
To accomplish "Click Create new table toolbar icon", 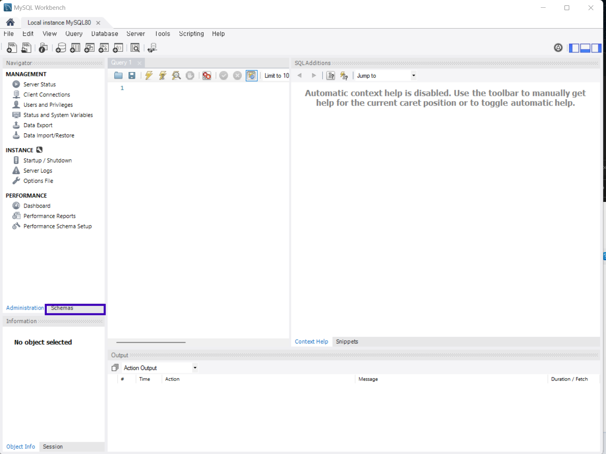I will pyautogui.click(x=75, y=48).
